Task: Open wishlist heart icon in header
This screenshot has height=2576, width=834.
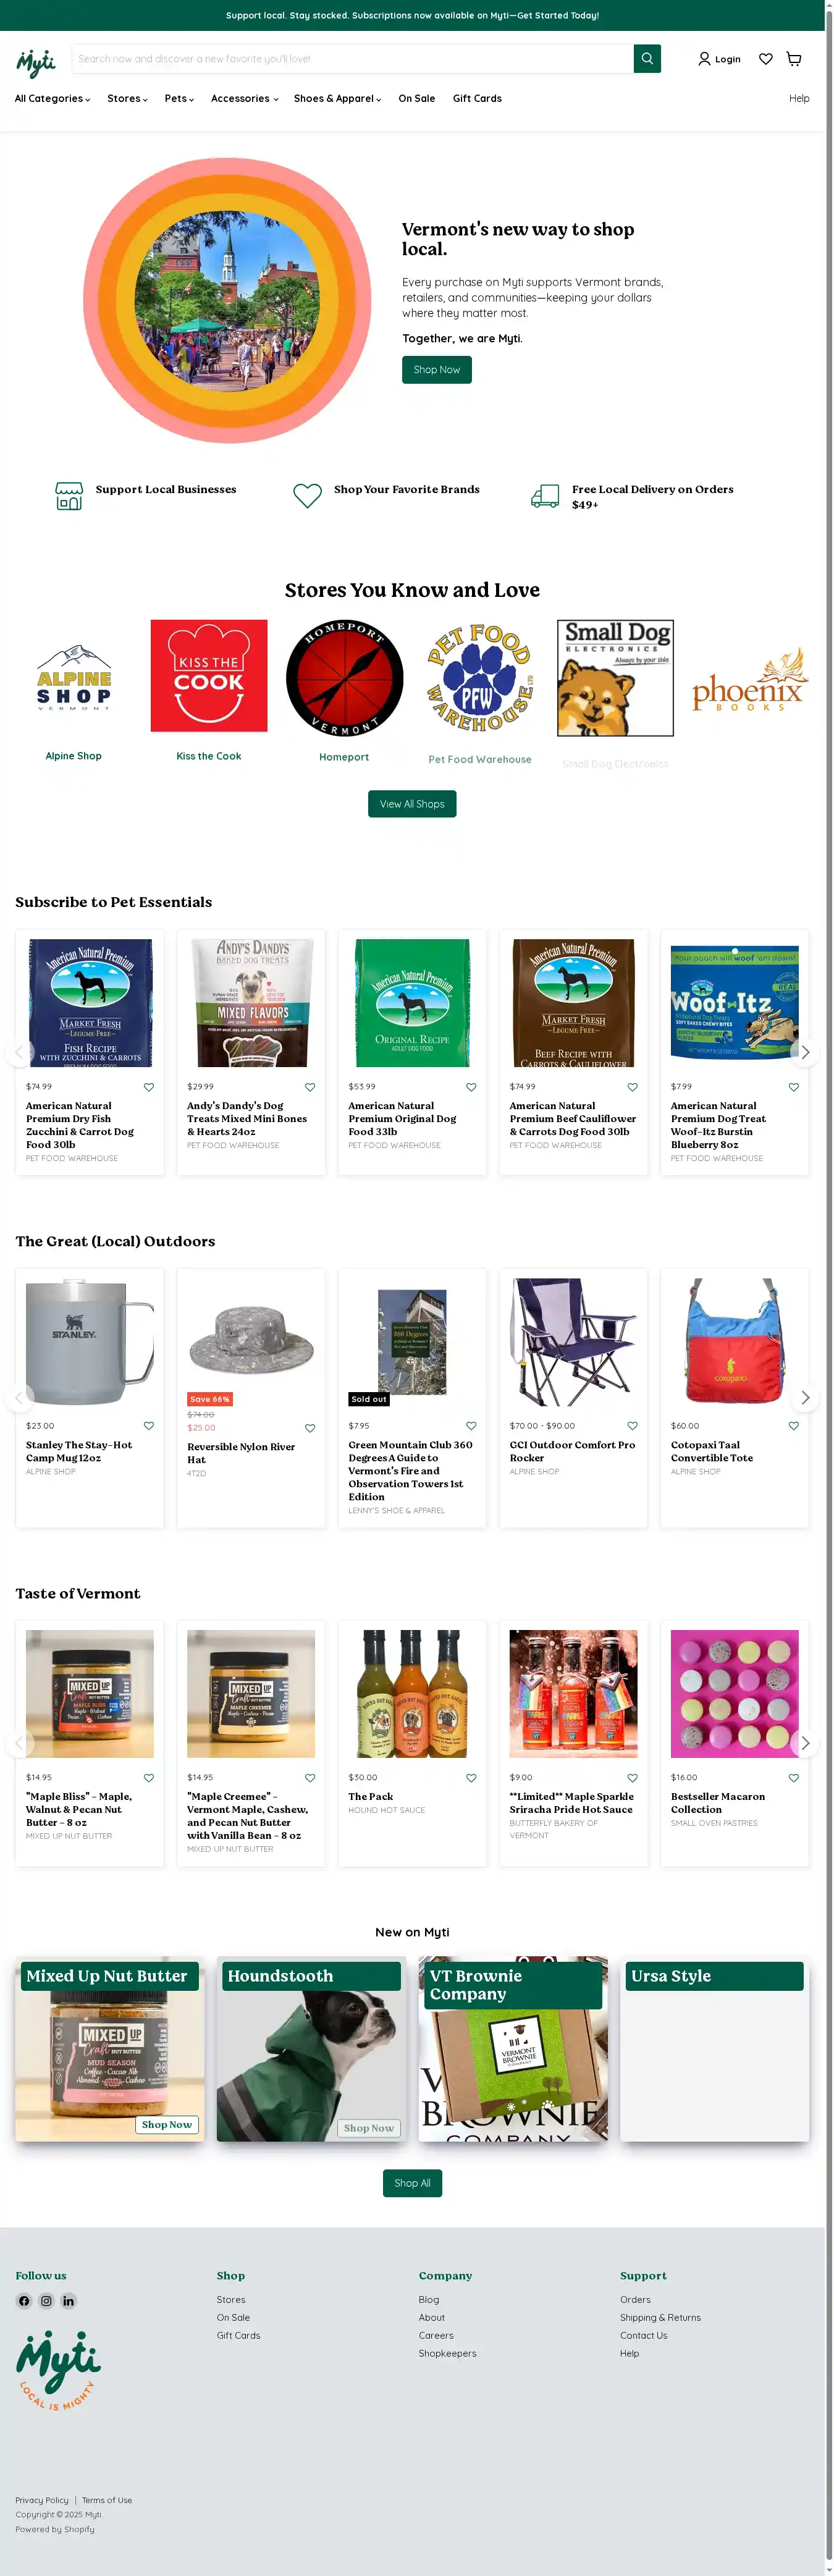Action: [766, 59]
